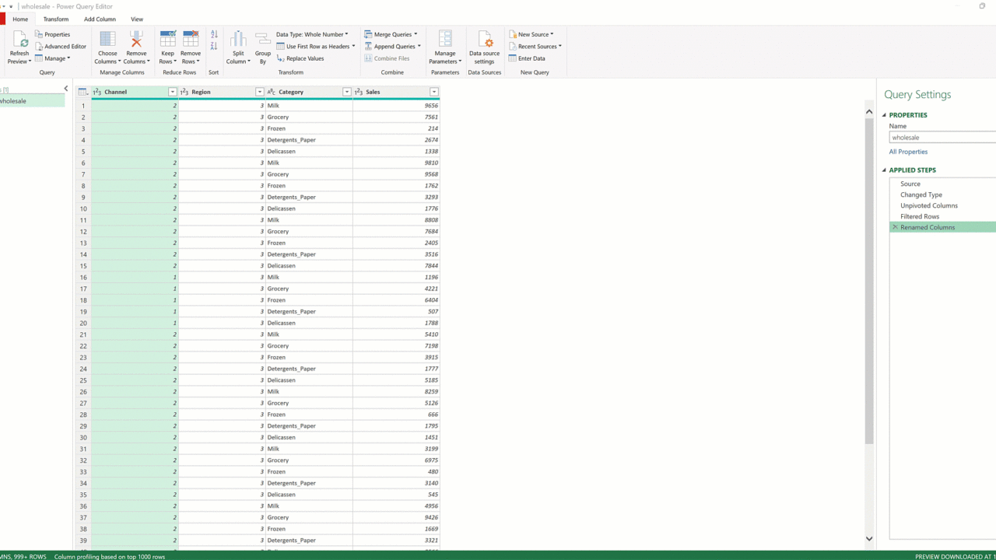Select the Filtered Rows applied step
Screen dimensions: 996x560
click(x=920, y=216)
